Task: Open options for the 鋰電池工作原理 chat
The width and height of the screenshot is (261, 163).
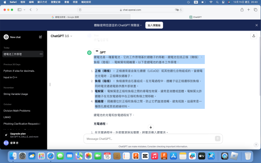Action: pyautogui.click(x=41, y=54)
